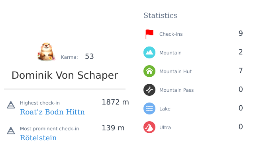Click the triangle icon beside Highest check-in
Viewport: 259px width, 153px height.
[11, 105]
